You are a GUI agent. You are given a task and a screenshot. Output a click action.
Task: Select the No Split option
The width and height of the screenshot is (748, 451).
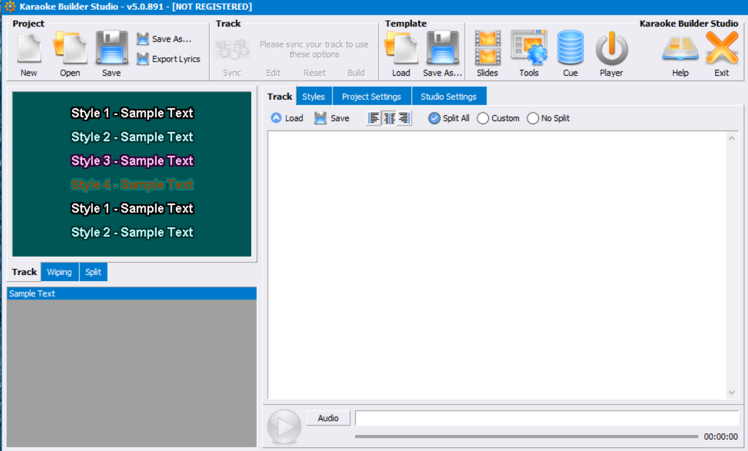point(532,118)
